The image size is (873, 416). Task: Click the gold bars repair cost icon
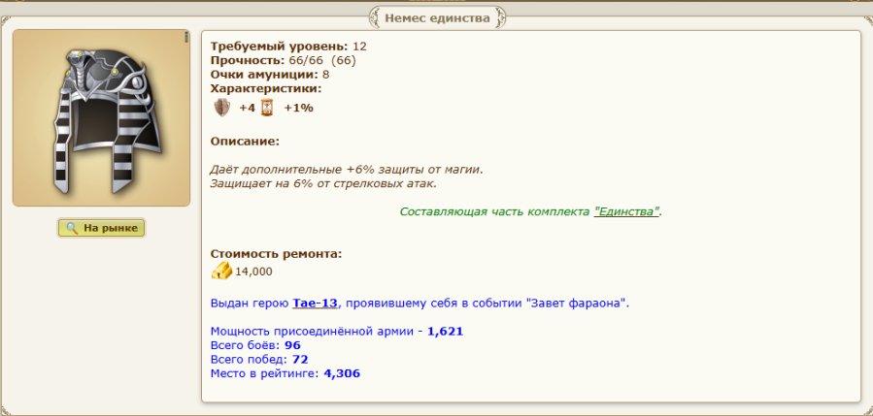(x=221, y=271)
